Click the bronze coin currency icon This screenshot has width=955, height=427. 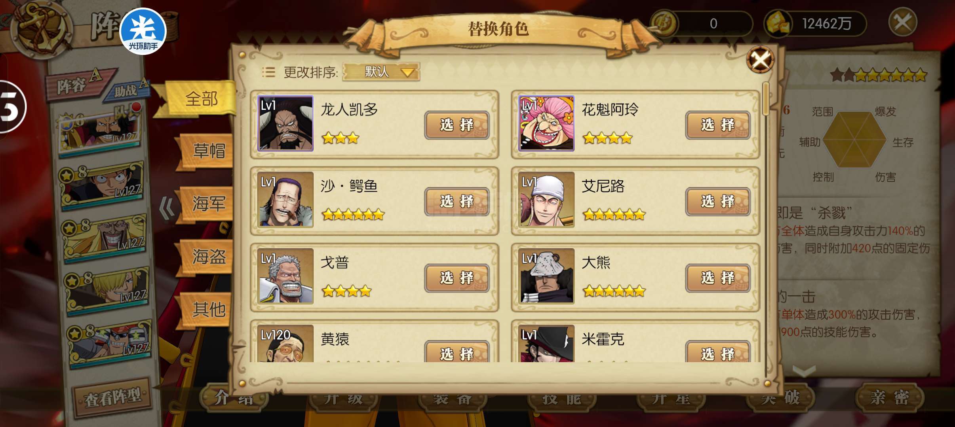click(x=664, y=24)
